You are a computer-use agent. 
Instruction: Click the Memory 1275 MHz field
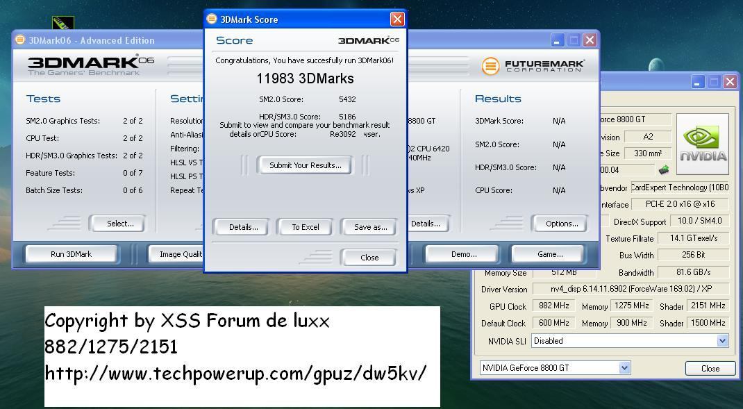tap(631, 306)
